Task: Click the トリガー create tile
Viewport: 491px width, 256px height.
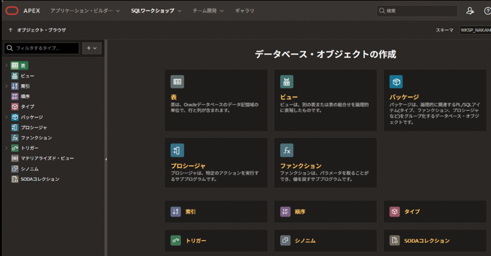Action: point(216,241)
